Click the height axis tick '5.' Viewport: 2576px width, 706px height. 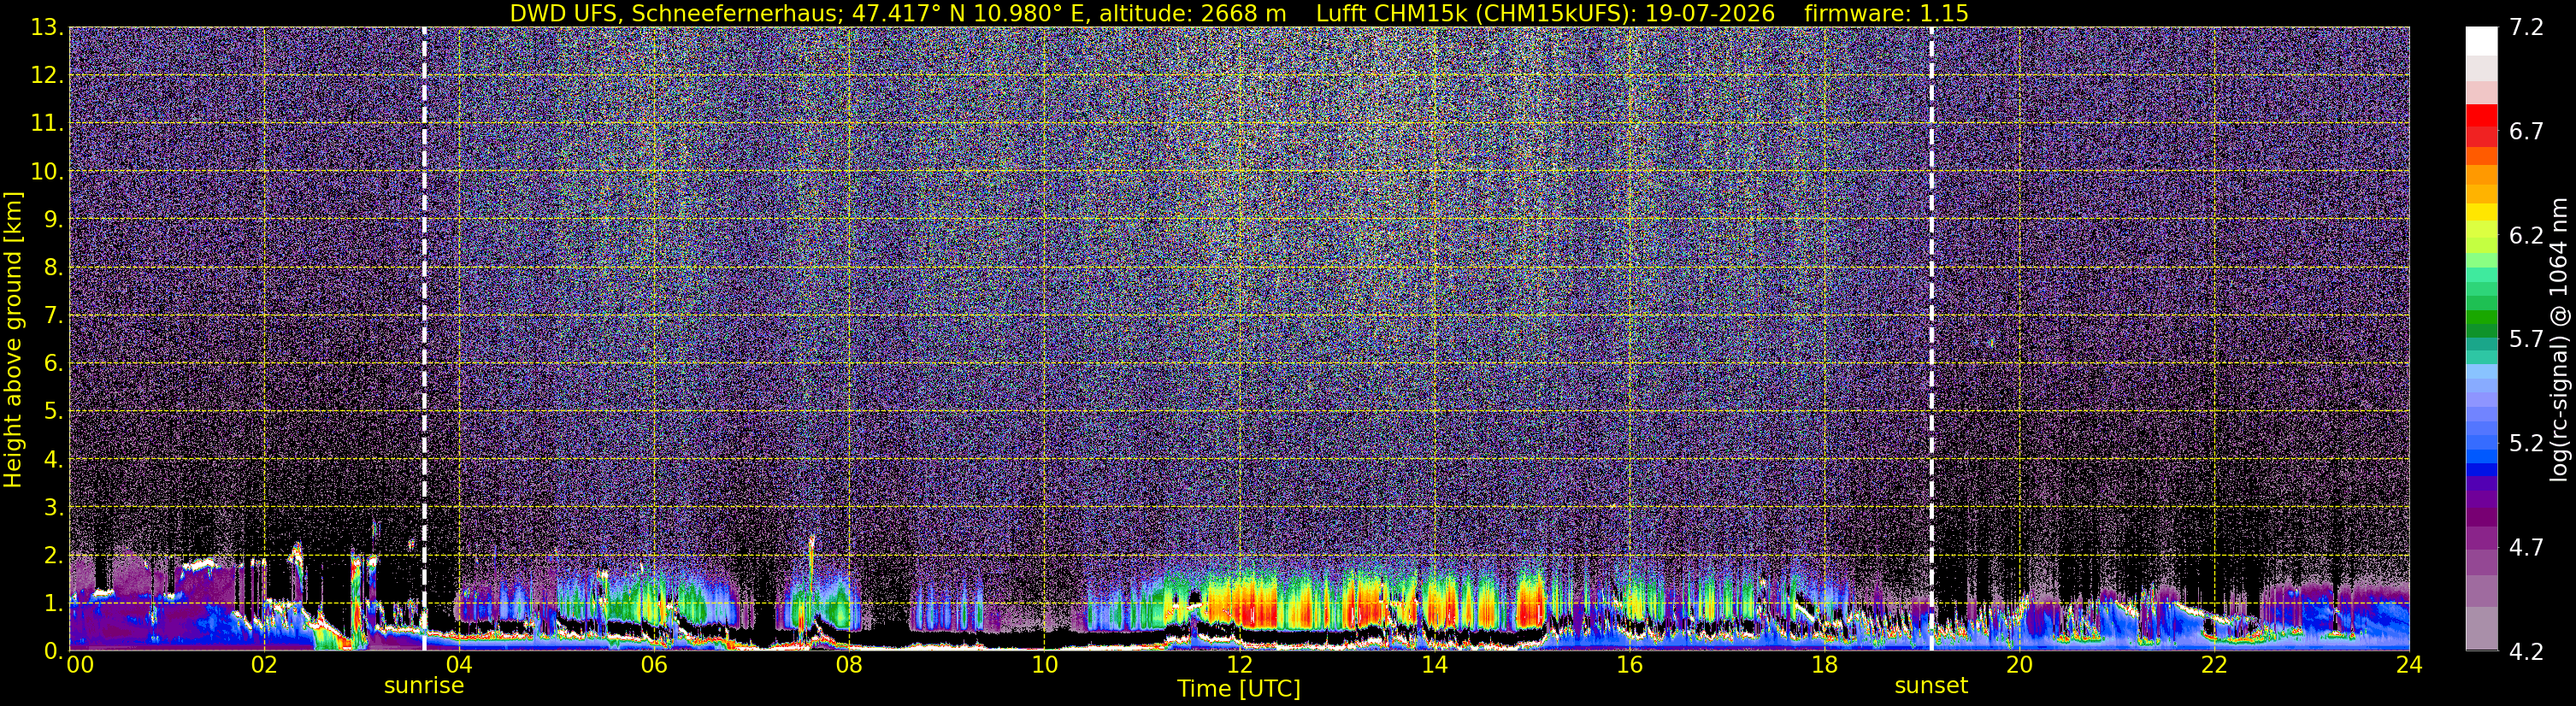pos(53,411)
